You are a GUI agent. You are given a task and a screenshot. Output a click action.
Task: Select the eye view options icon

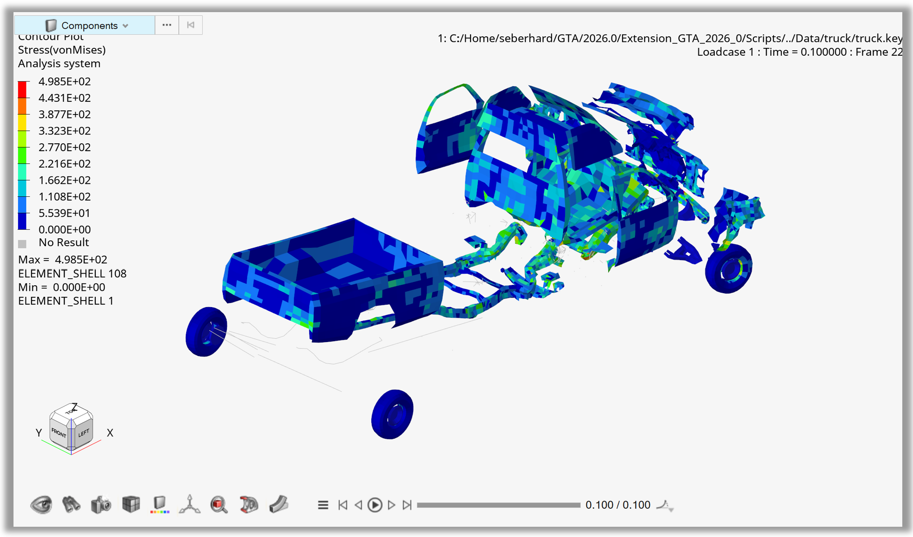[41, 504]
